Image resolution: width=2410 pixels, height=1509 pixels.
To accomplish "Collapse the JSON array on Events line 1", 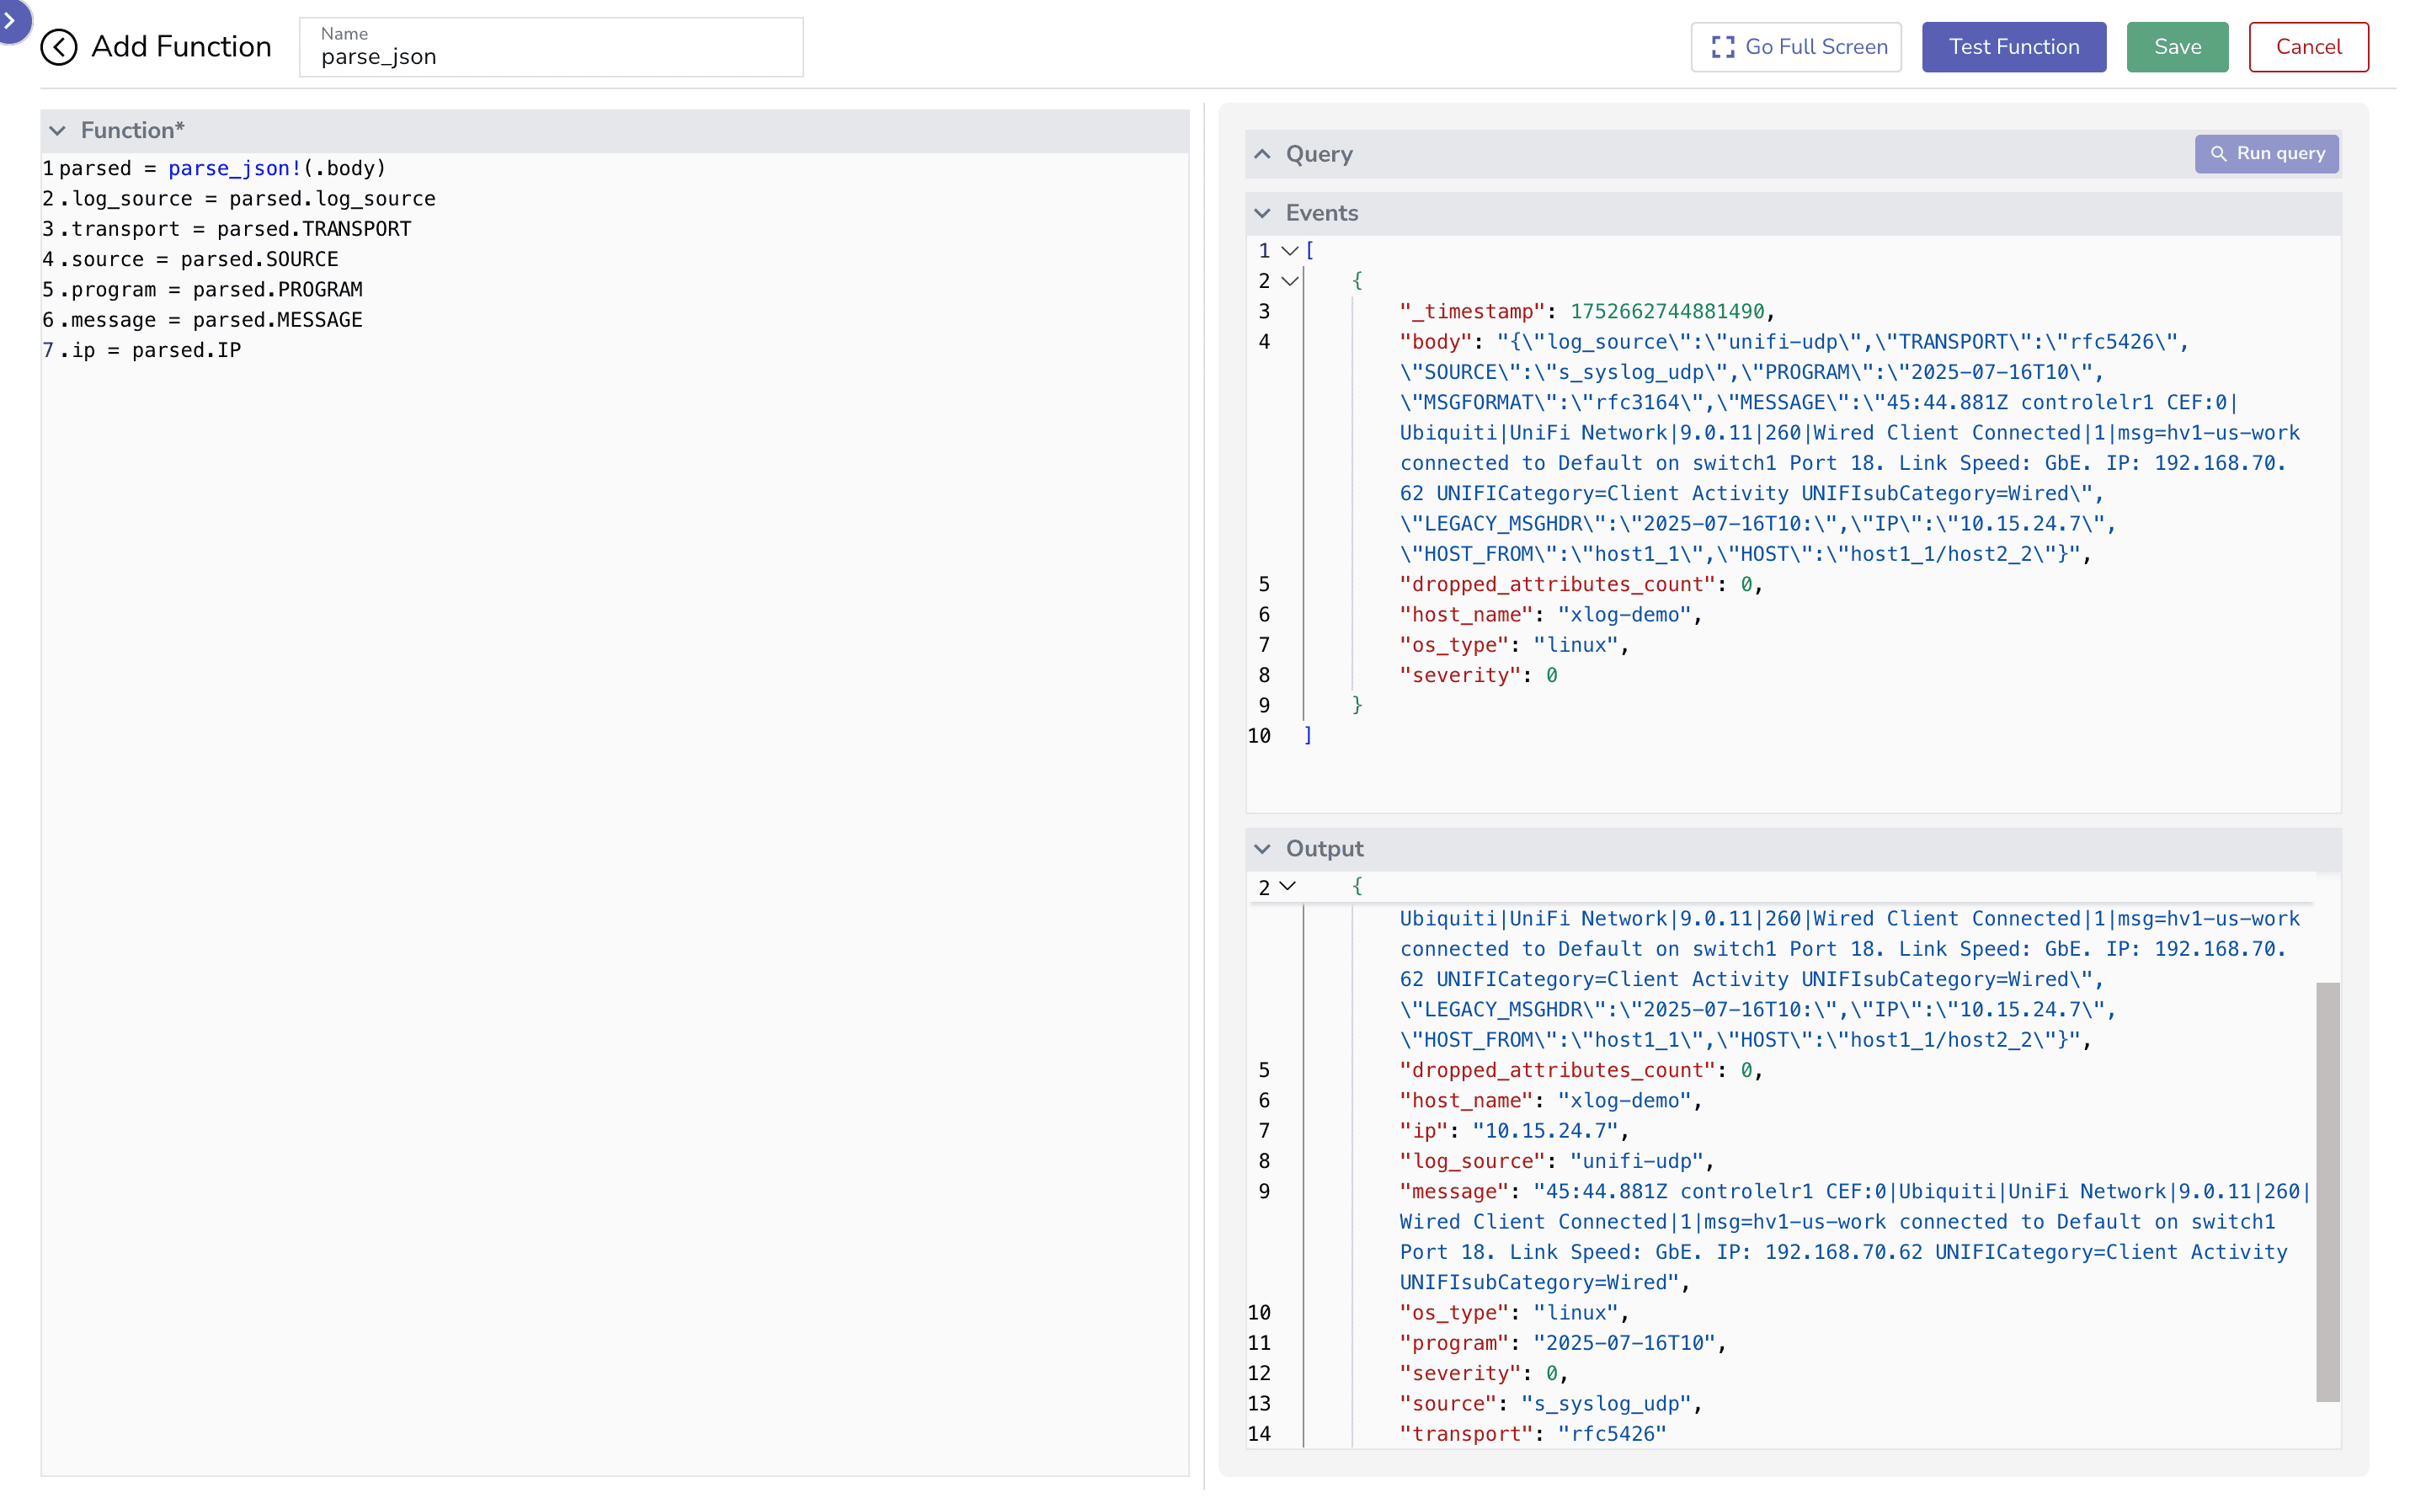I will 1289,250.
